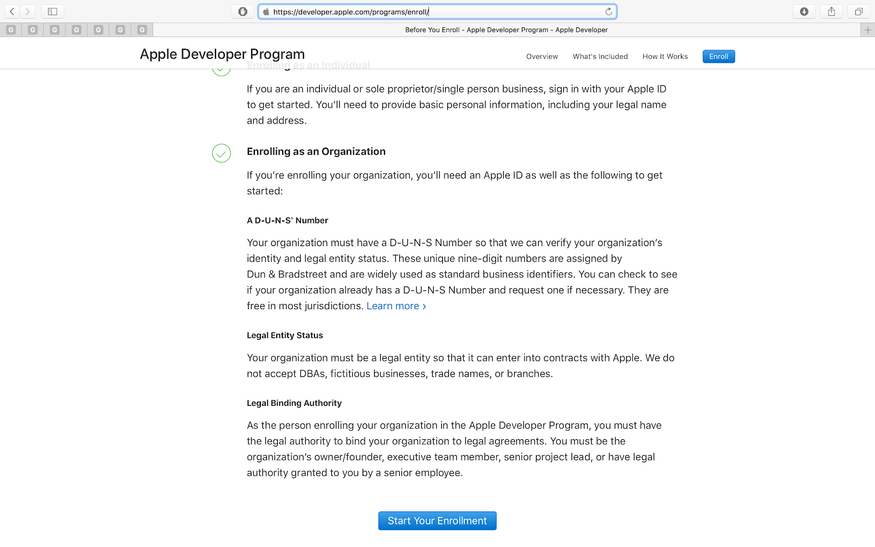Click the first G favorite in the bookmarks bar
The height and width of the screenshot is (547, 875).
(11, 30)
